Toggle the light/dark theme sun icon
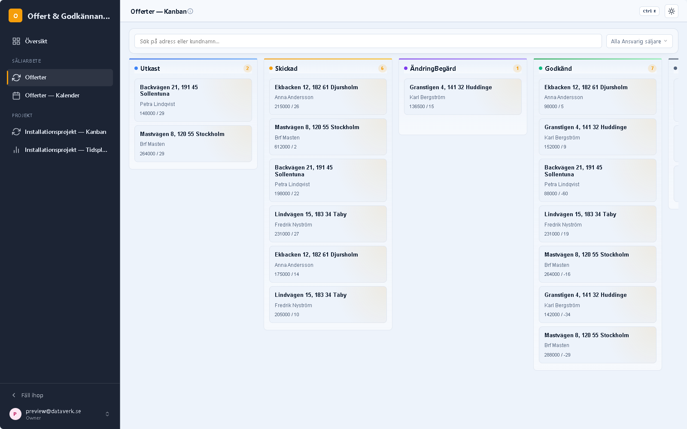The height and width of the screenshot is (429, 687). coord(672,11)
